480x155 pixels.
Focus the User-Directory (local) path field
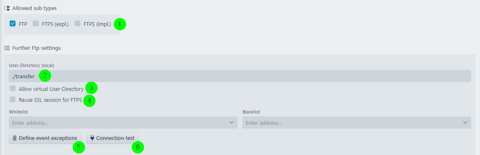tap(240, 76)
